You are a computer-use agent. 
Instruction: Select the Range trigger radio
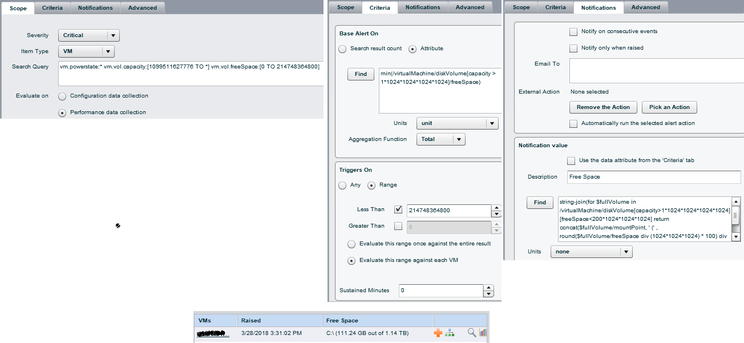[x=371, y=185]
